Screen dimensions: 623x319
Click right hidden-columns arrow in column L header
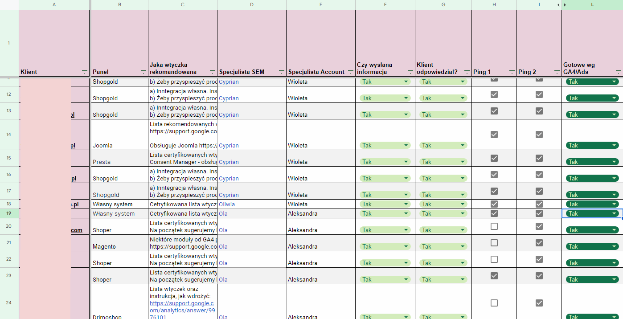point(566,4)
